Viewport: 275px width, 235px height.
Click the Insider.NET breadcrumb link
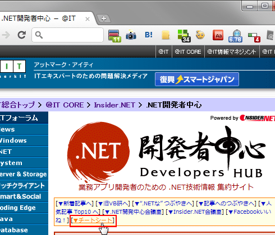tap(114, 105)
